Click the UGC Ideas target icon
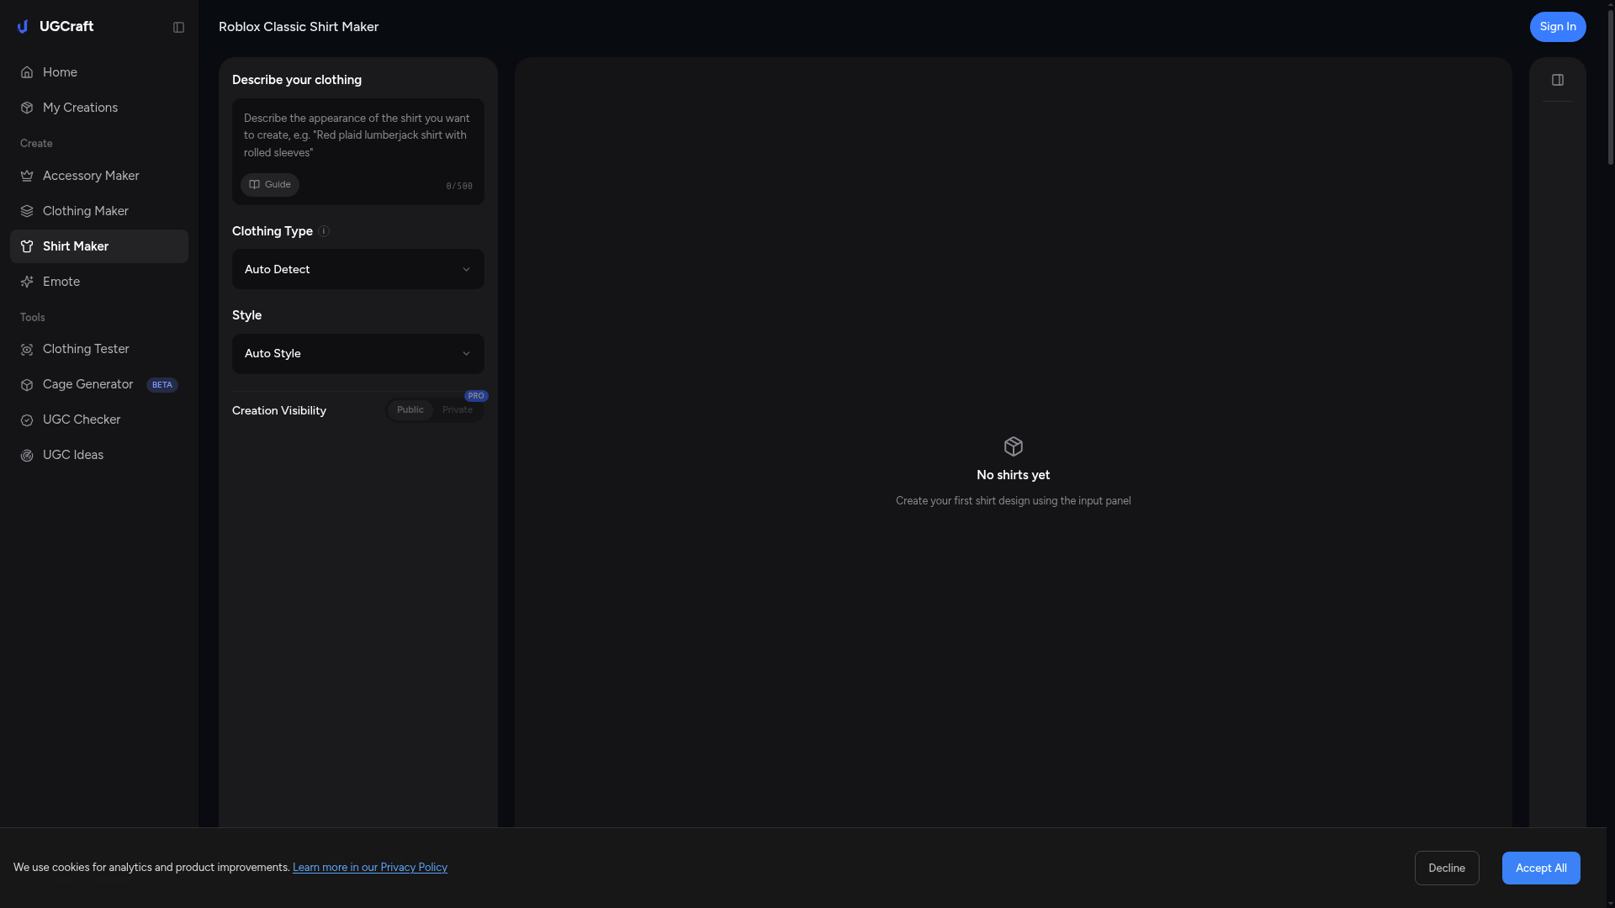 point(27,455)
